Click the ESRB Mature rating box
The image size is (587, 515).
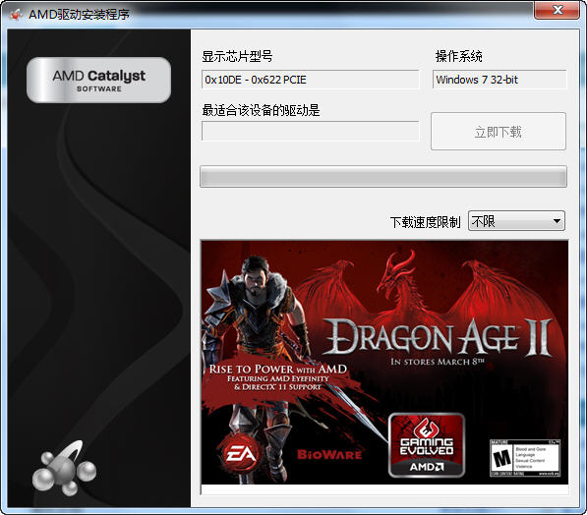click(525, 458)
